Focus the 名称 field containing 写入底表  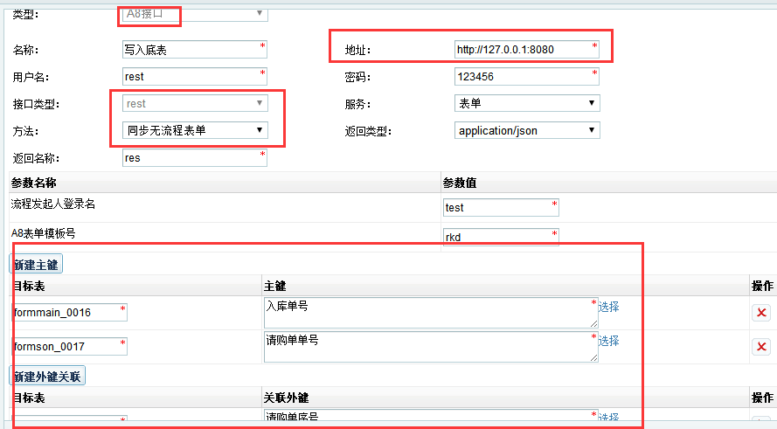195,50
